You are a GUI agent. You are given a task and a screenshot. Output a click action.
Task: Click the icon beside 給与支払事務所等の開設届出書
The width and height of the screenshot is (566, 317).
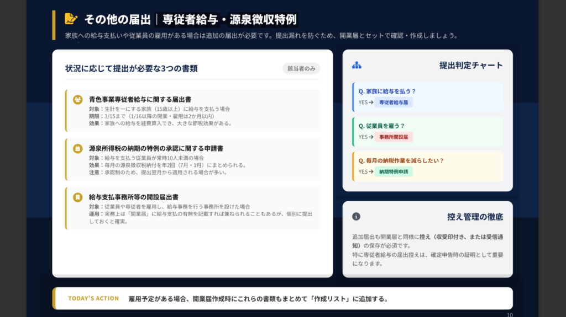coord(78,197)
